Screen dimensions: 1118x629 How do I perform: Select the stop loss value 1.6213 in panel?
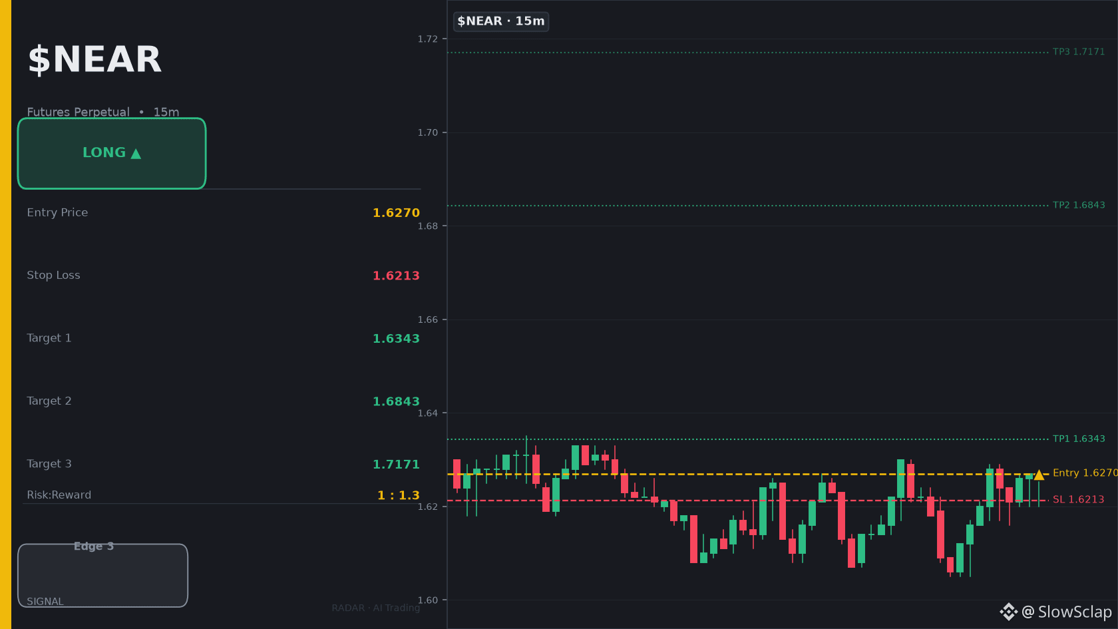coord(396,276)
